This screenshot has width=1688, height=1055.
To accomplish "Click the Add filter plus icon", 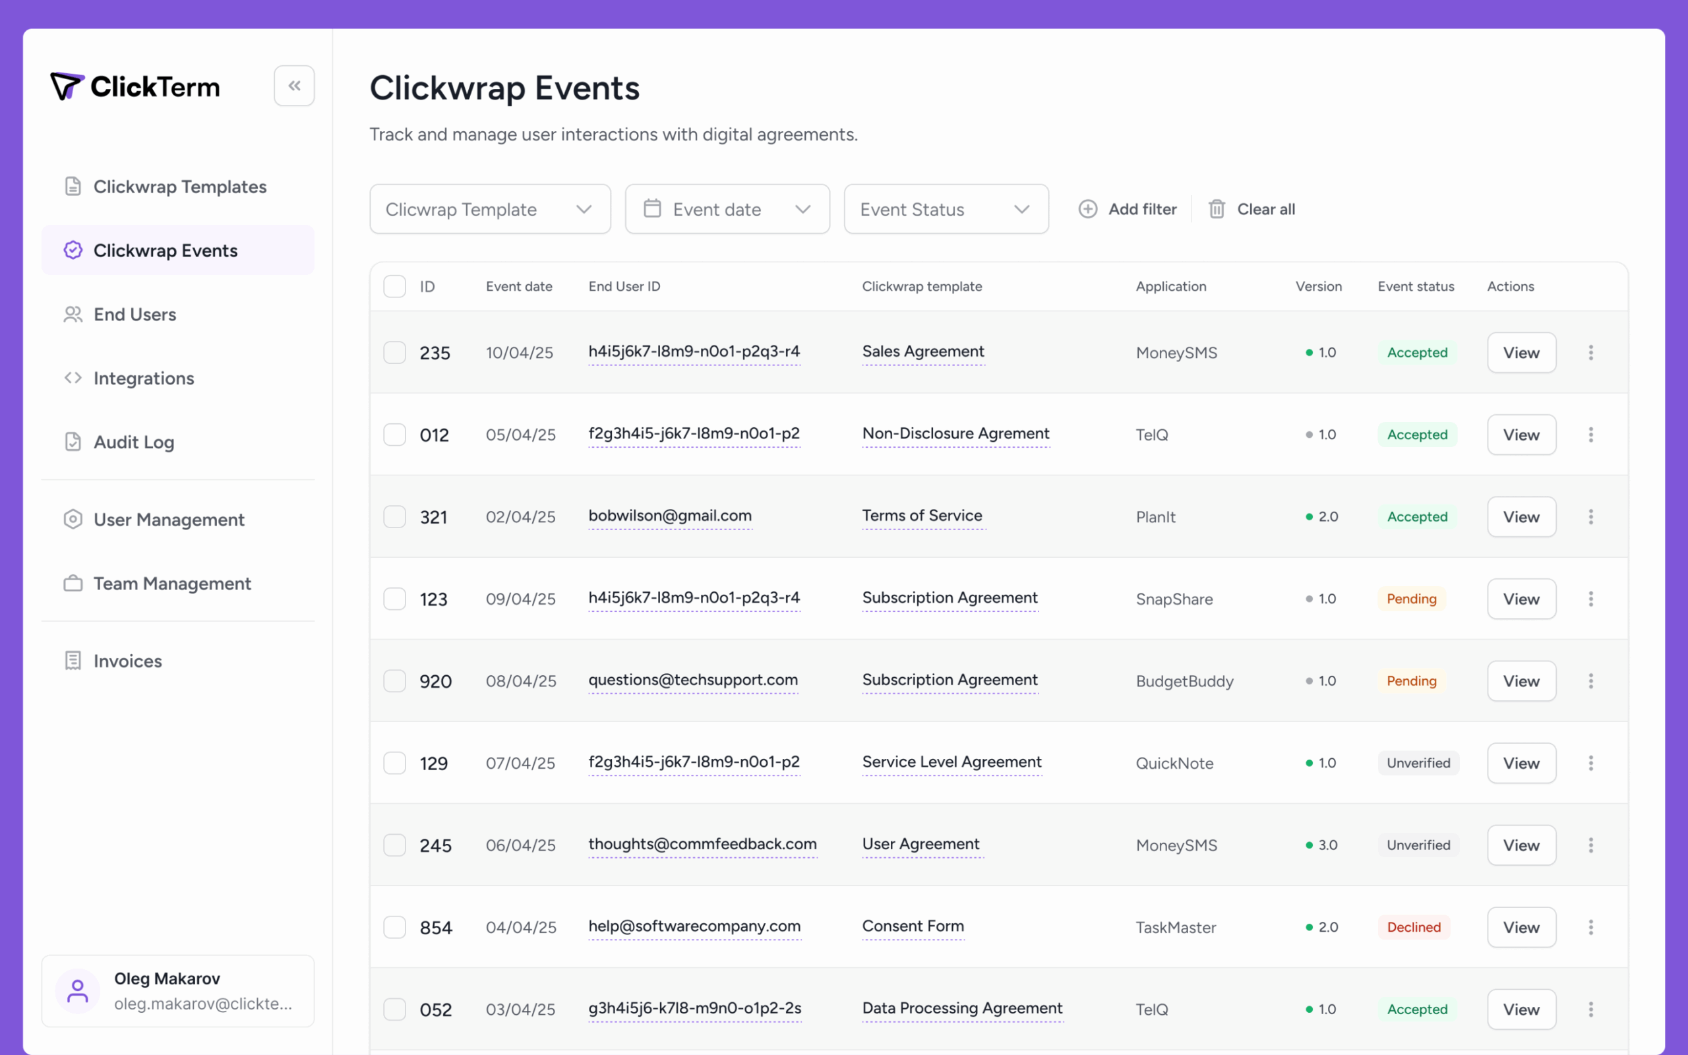I will [x=1087, y=208].
